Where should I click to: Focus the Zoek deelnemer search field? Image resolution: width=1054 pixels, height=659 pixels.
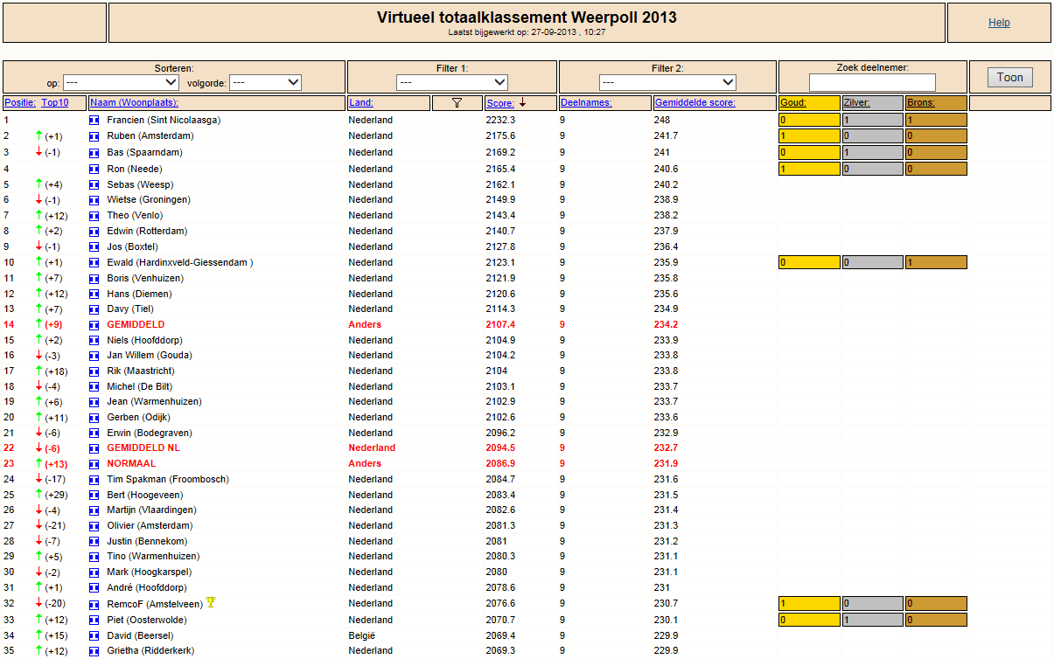[x=872, y=82]
